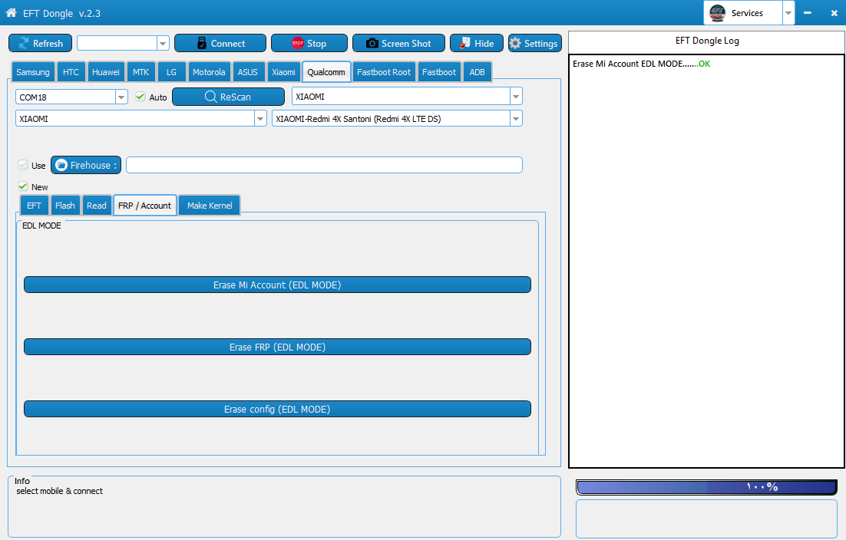The height and width of the screenshot is (540, 846).
Task: Browse for a Firehouse file
Action: click(x=86, y=165)
